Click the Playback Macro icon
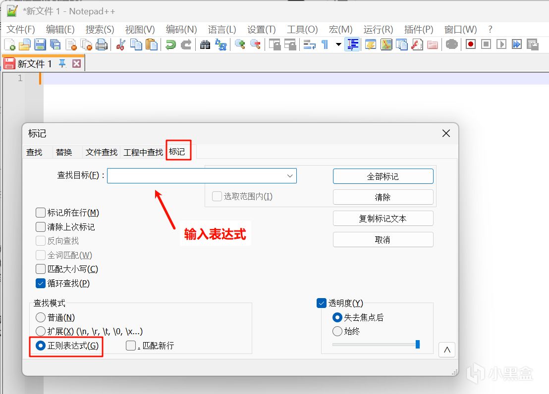The height and width of the screenshot is (394, 549). [501, 44]
